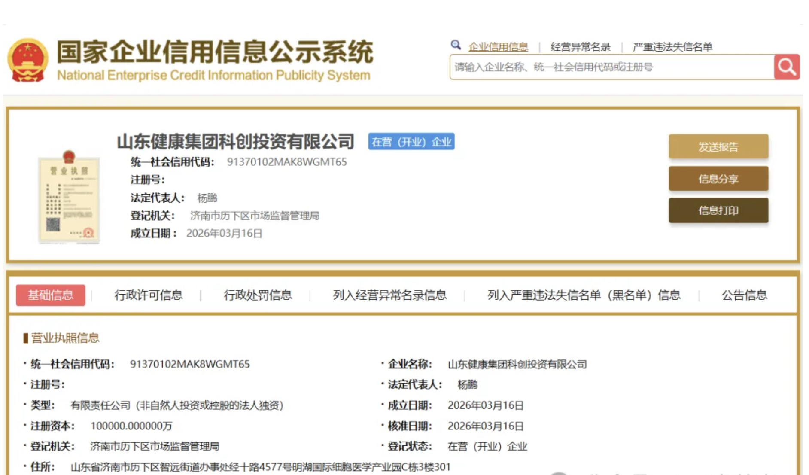Open the 列入经营异常名录信息 tab
Image resolution: width=809 pixels, height=475 pixels.
point(389,295)
